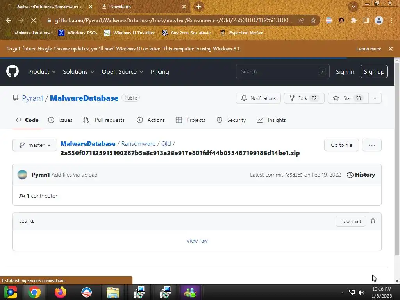Click the taskbar icon with the Obama logo
The height and width of the screenshot is (300, 400).
[87, 292]
